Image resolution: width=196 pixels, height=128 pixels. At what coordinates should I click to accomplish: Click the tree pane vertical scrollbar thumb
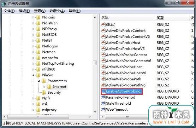pyautogui.click(x=95, y=63)
